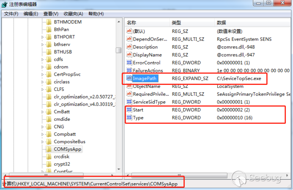Click the 0x00000002 (2) data cell
293x190 pixels.
coord(233,110)
